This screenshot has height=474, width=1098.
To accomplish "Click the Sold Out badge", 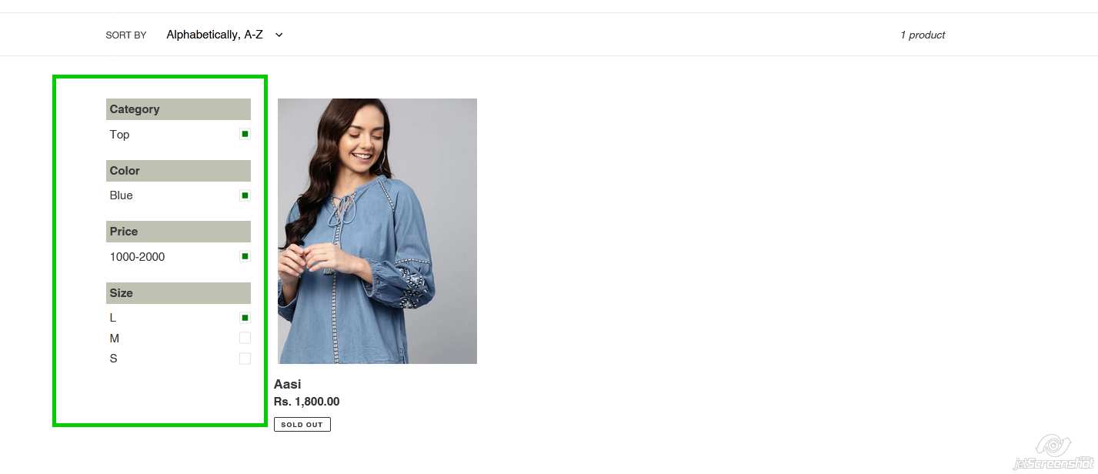I will pos(302,425).
